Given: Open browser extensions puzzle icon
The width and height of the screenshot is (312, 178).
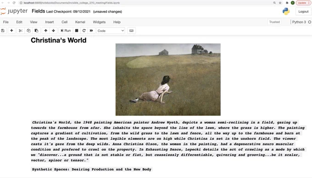Looking at the screenshot, I should [x=287, y=3].
